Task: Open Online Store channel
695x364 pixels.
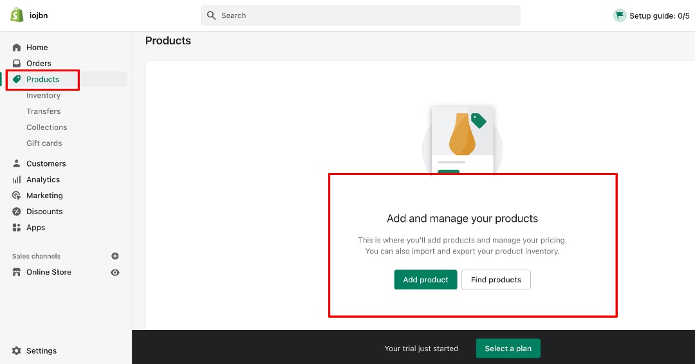Action: 49,272
